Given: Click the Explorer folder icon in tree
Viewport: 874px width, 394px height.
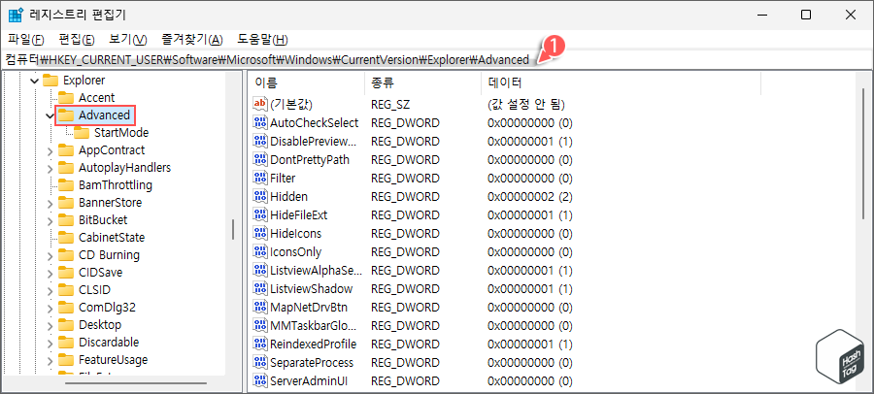Looking at the screenshot, I should click(x=50, y=81).
